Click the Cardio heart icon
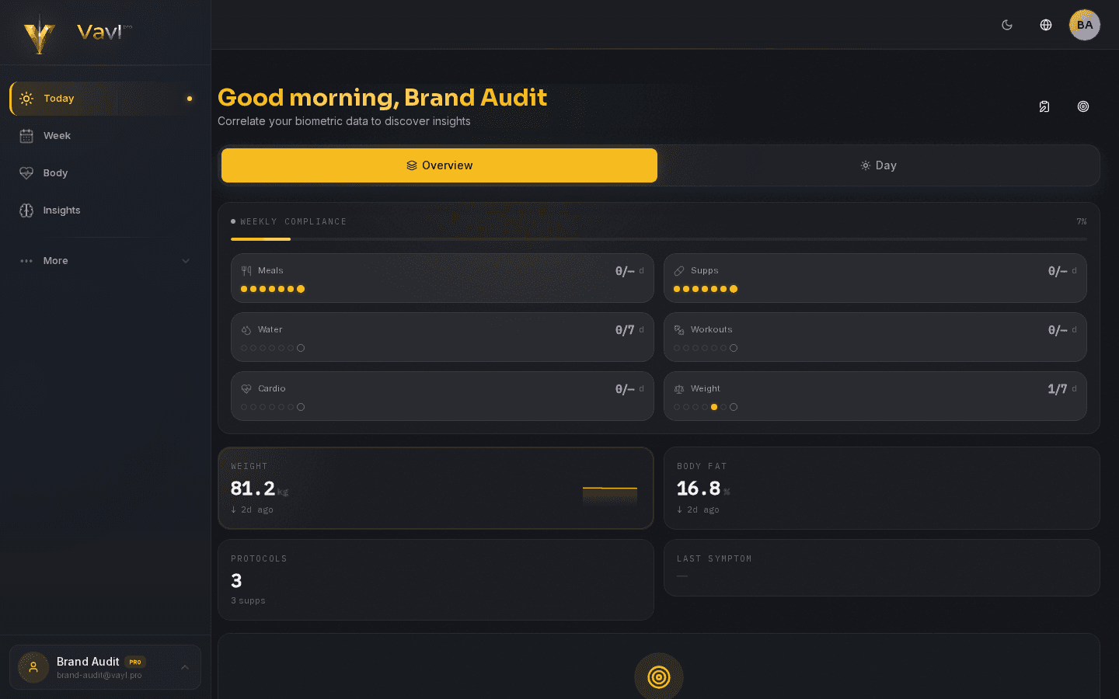 tap(246, 389)
